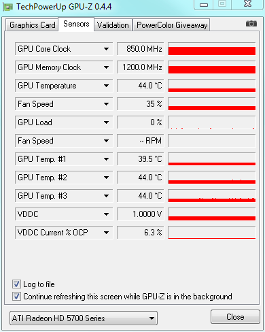Switch to the Graphics Card tab
This screenshot has height=332, width=265.
pyautogui.click(x=32, y=25)
